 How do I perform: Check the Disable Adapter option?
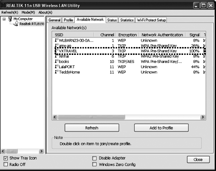94,158
